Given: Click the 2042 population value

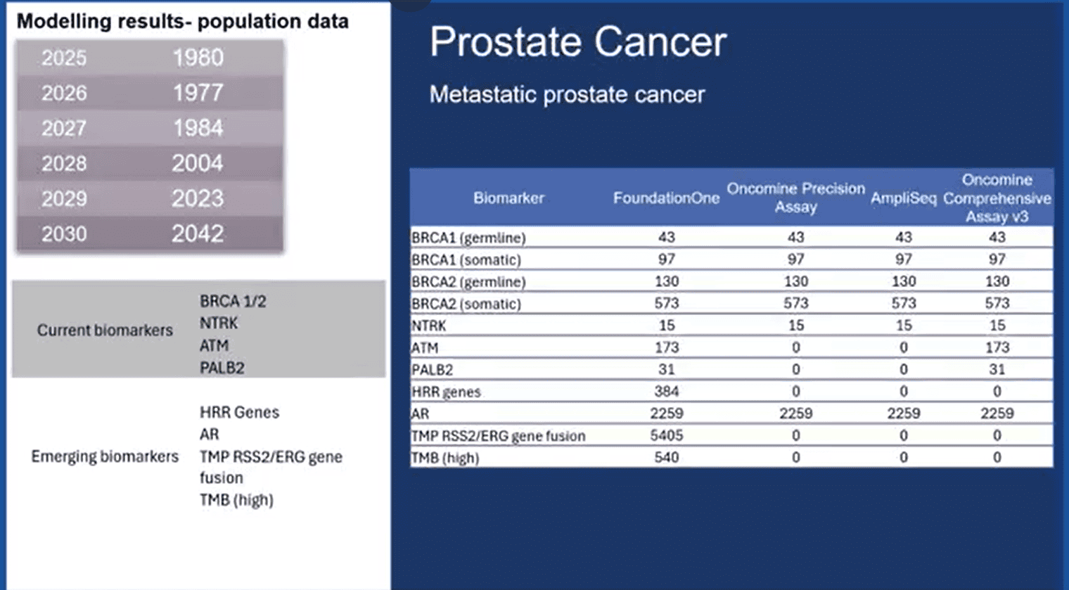Looking at the screenshot, I should tap(198, 233).
